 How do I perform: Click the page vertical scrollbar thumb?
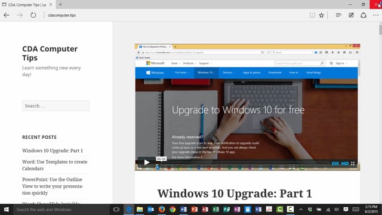(380, 29)
